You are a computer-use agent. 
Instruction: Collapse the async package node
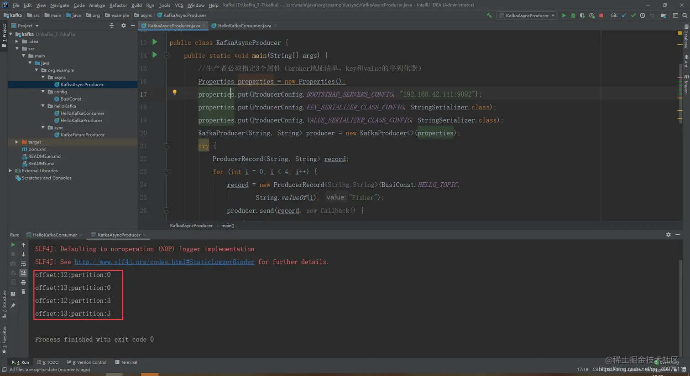[x=43, y=77]
